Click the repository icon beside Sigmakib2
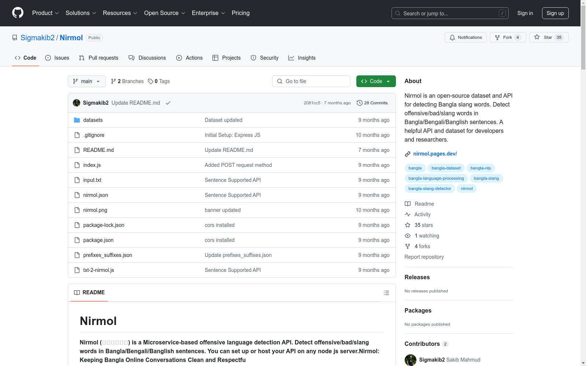This screenshot has height=366, width=586. tap(15, 38)
